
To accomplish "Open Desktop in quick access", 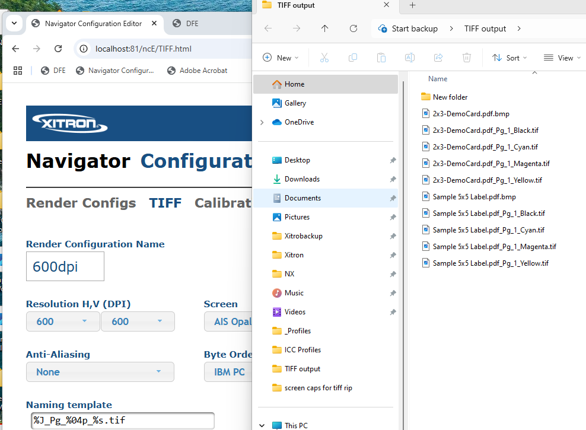I will (x=326, y=160).
